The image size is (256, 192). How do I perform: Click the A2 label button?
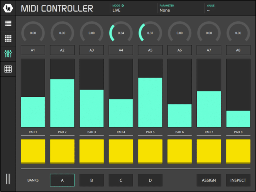[x=62, y=50]
